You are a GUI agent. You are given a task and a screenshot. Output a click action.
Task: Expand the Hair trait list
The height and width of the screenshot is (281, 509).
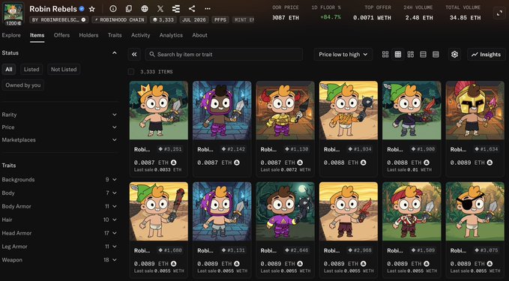click(60, 220)
